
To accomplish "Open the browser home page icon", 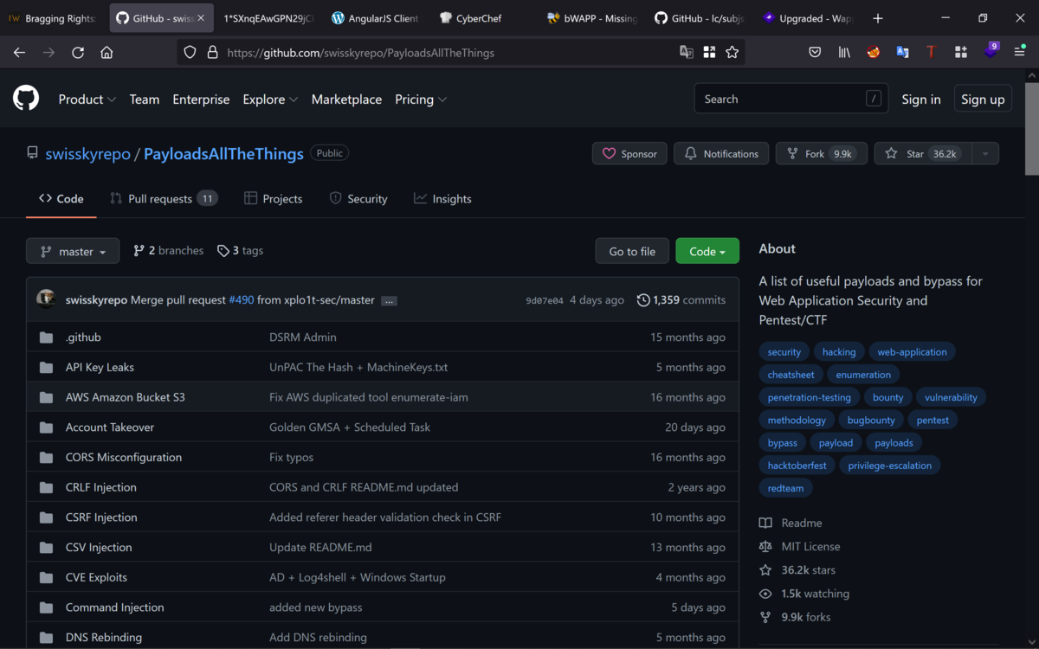I will click(106, 53).
